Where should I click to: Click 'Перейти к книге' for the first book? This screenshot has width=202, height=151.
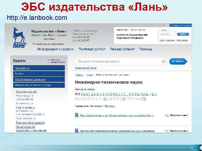[179, 115]
